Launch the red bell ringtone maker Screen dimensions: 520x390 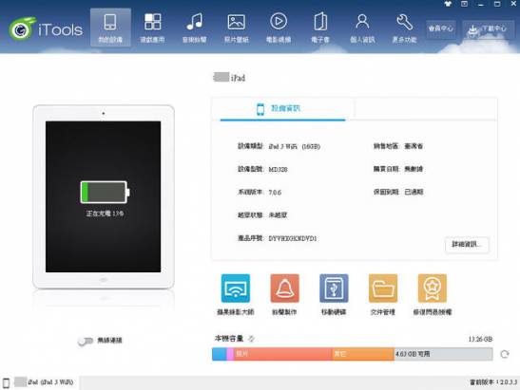click(x=284, y=288)
